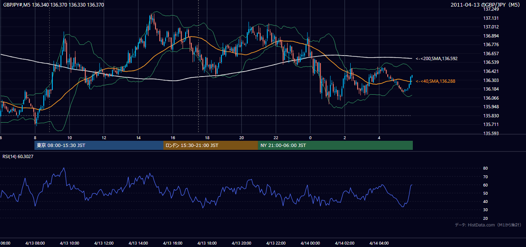Click the 2011-04-13 GBP/JPY (M5) chart title
The height and width of the screenshot is (247, 526).
[486, 5]
